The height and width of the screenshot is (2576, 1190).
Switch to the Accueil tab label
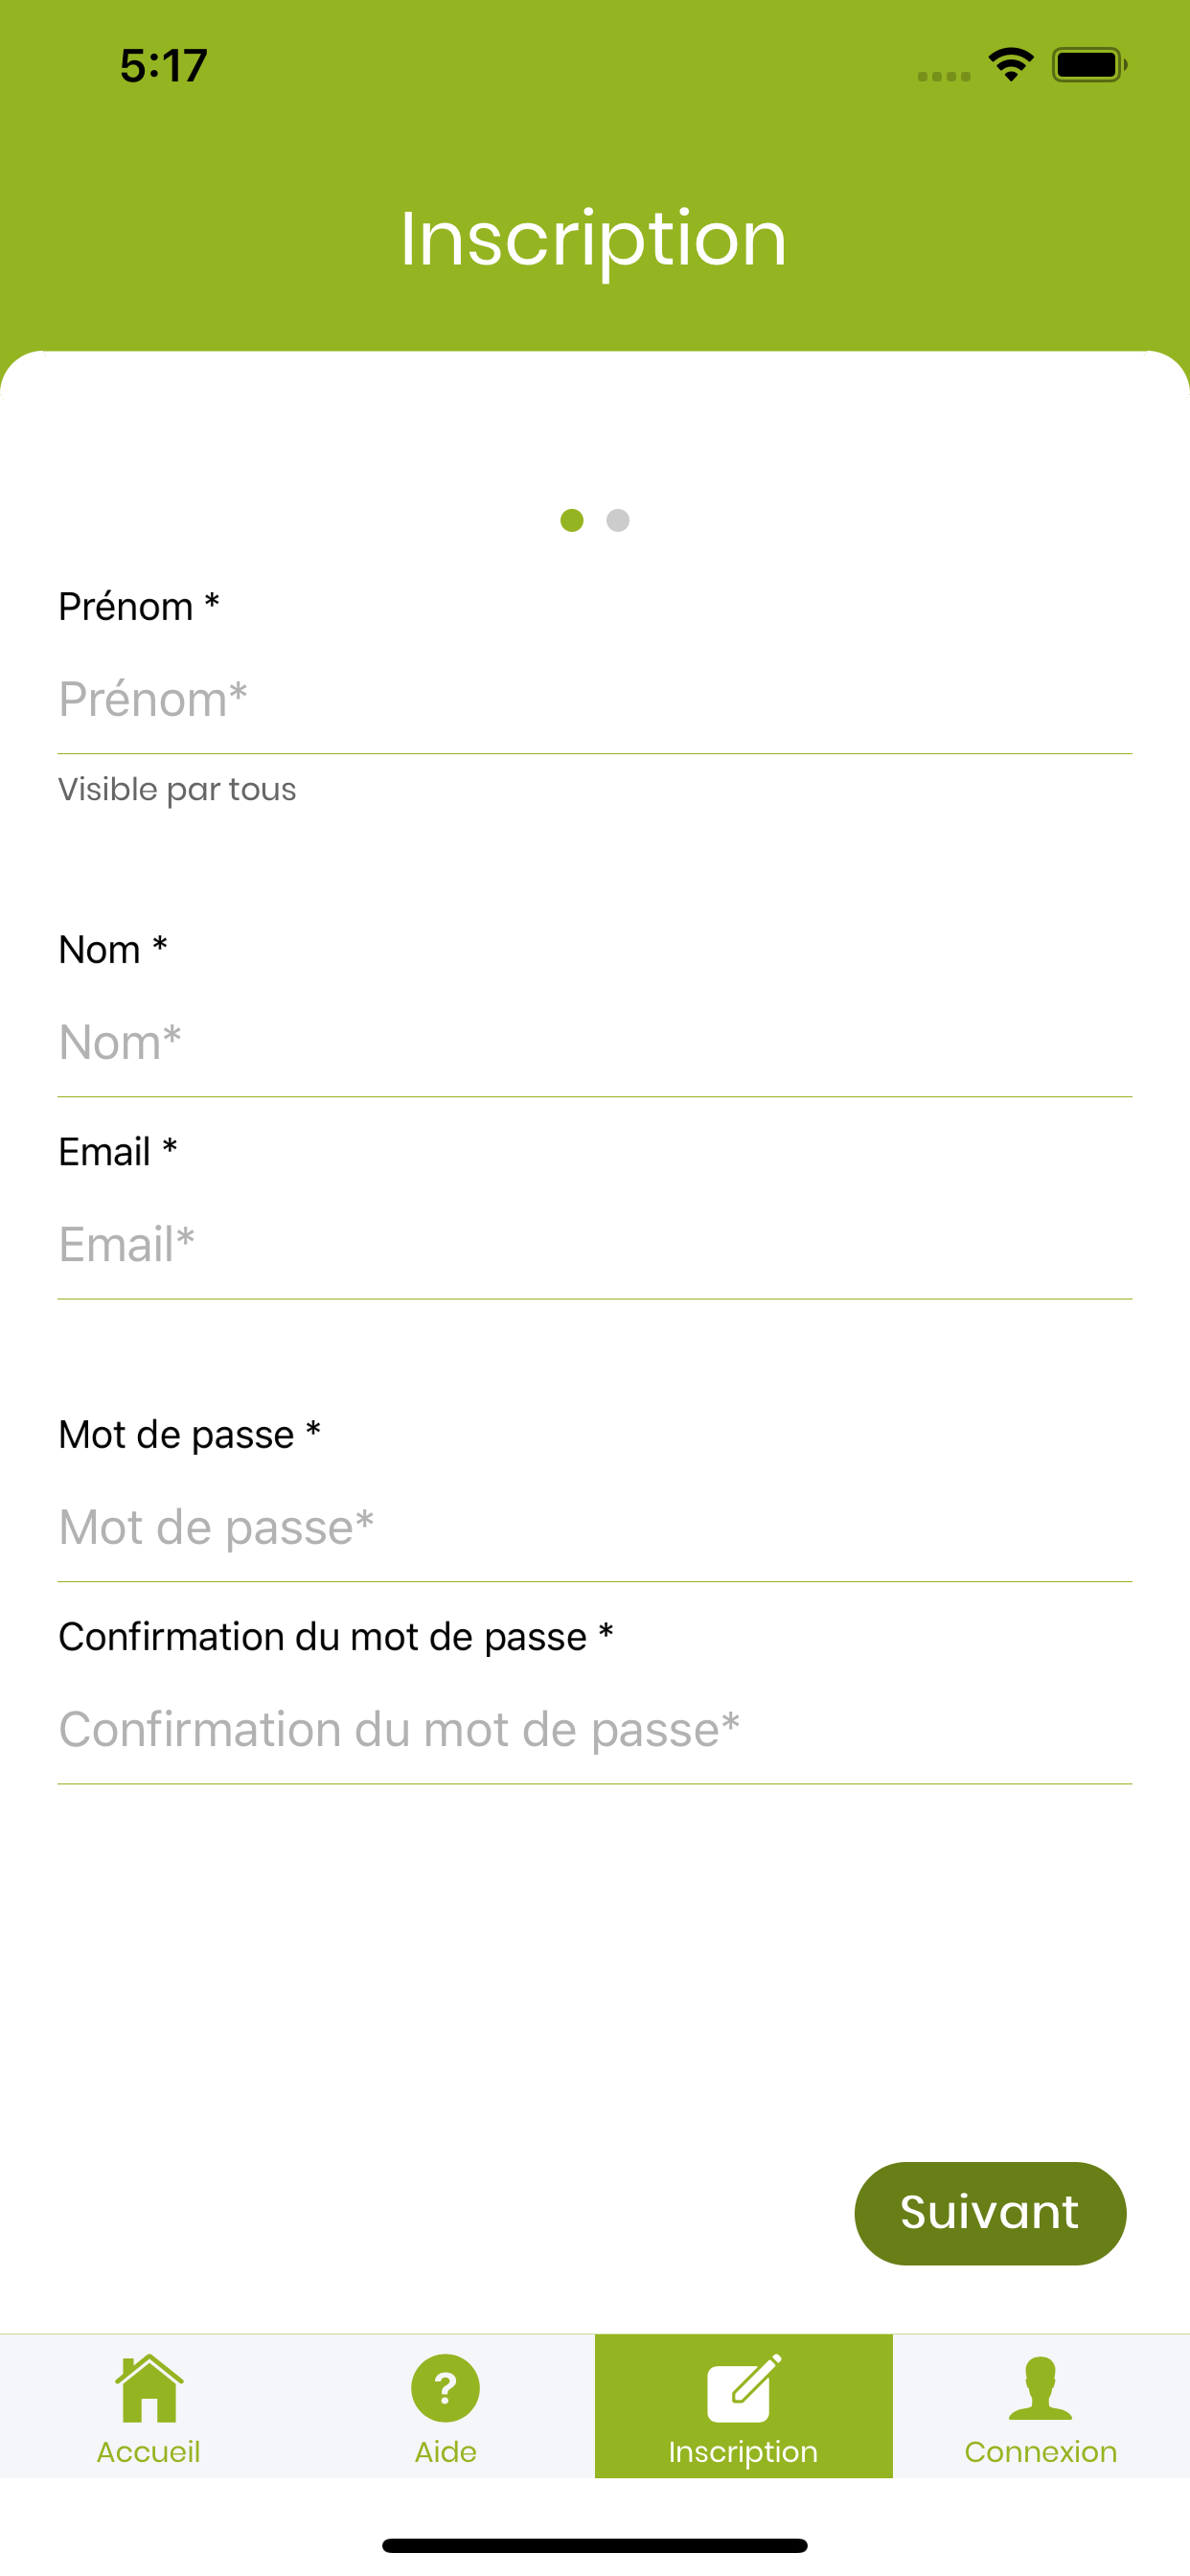pos(148,2452)
